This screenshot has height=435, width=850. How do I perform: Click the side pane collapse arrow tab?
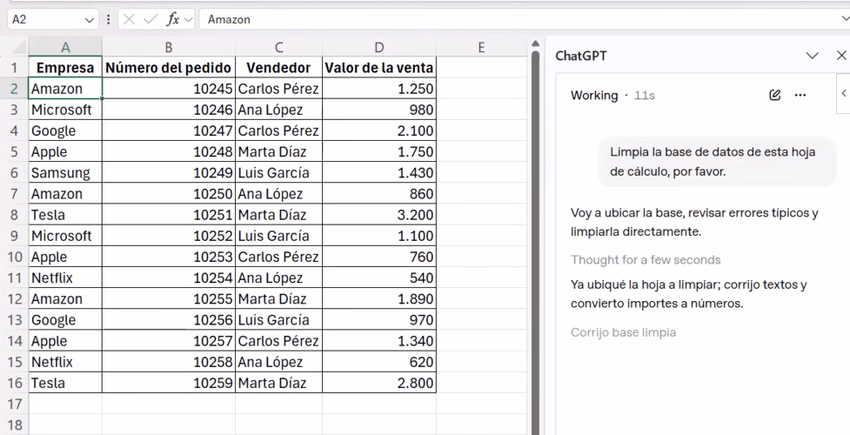coord(844,93)
